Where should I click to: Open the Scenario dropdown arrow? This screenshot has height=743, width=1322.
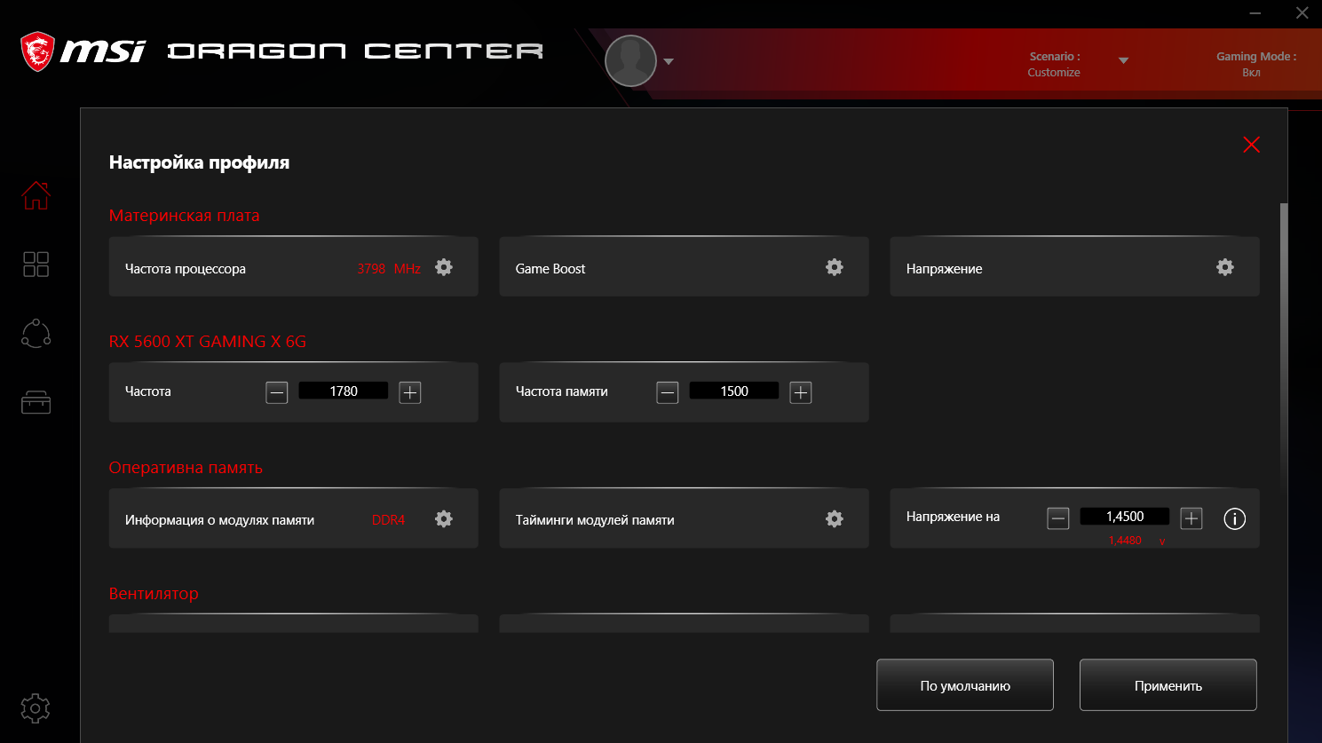1123,61
